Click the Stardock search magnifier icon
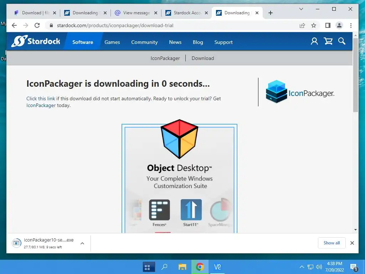 pyautogui.click(x=342, y=41)
